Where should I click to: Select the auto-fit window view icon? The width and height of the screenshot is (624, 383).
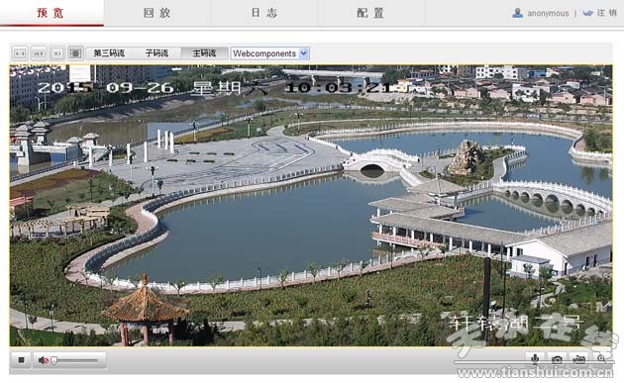click(75, 53)
